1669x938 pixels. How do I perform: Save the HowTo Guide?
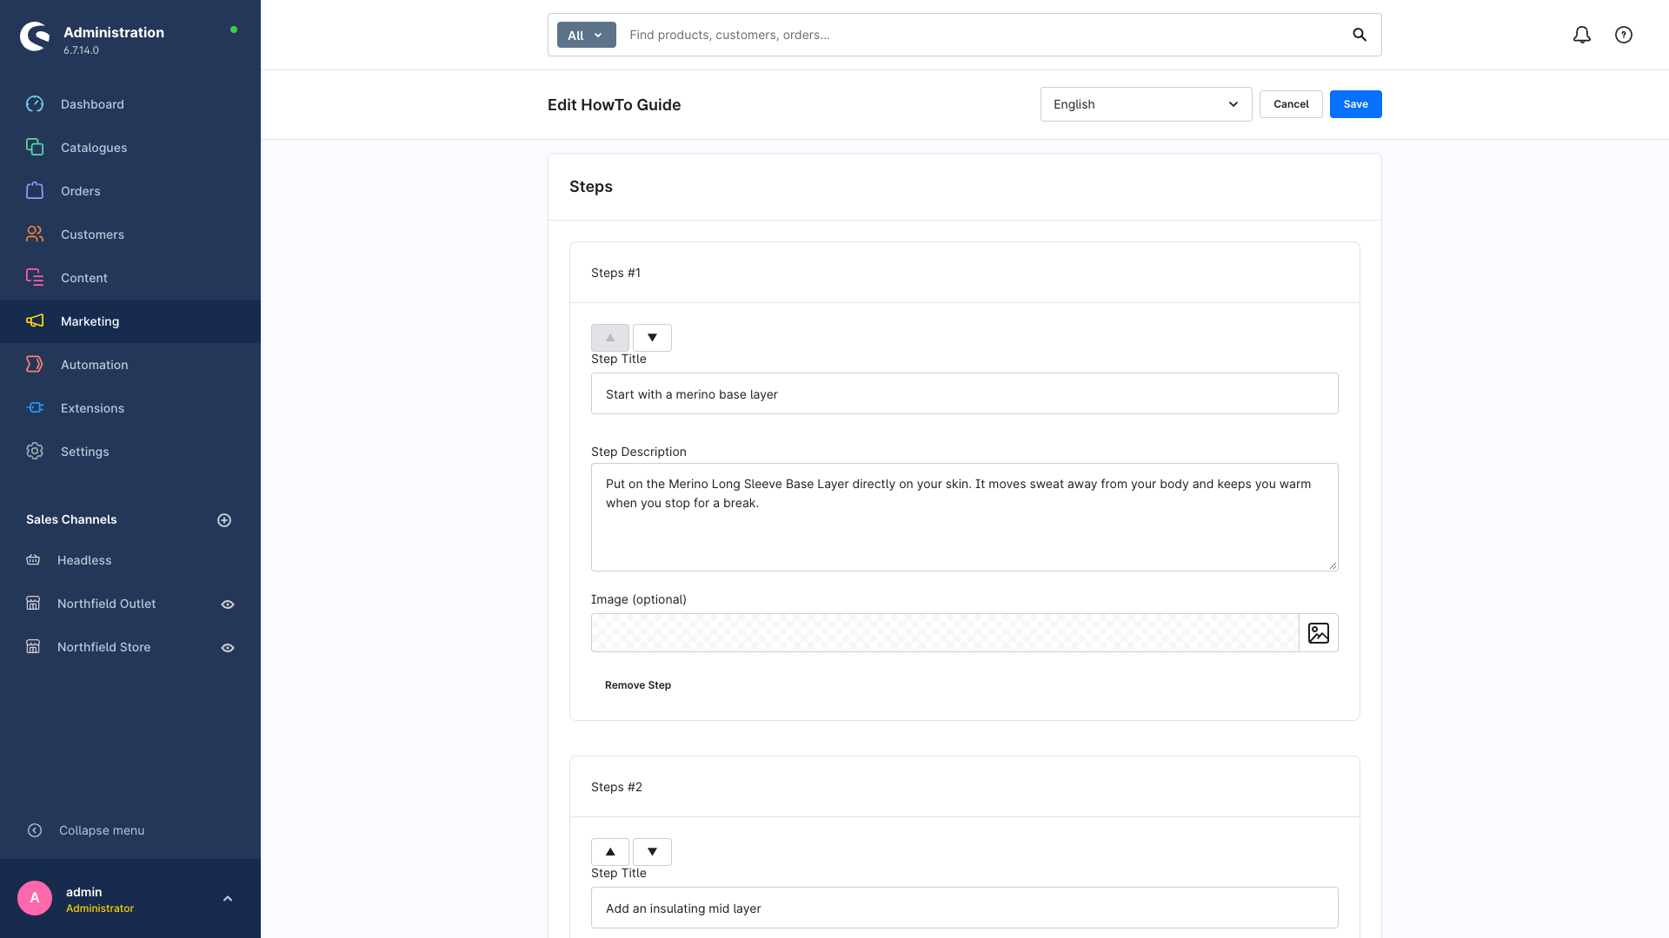tap(1355, 104)
